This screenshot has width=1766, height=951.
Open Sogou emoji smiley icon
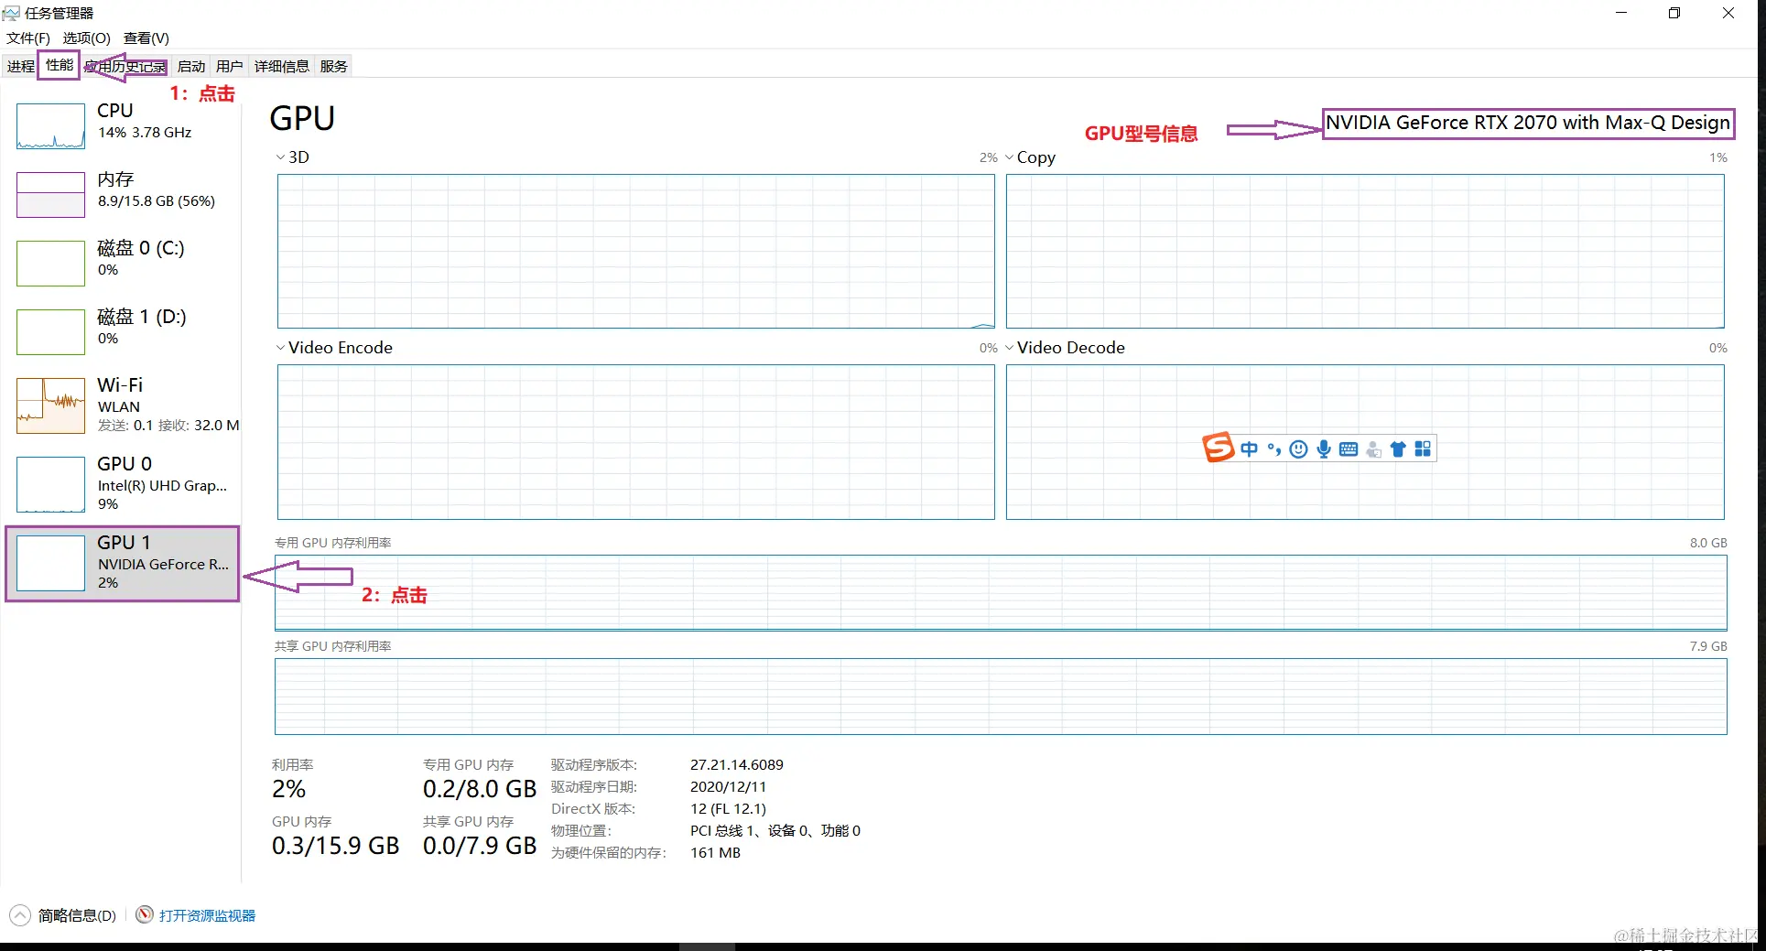coord(1298,449)
